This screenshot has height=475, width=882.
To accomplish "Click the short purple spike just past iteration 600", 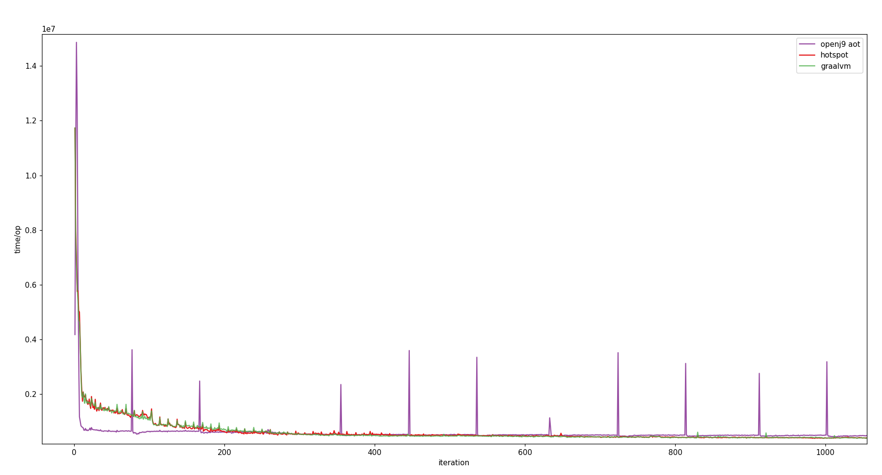I will 549,418.
